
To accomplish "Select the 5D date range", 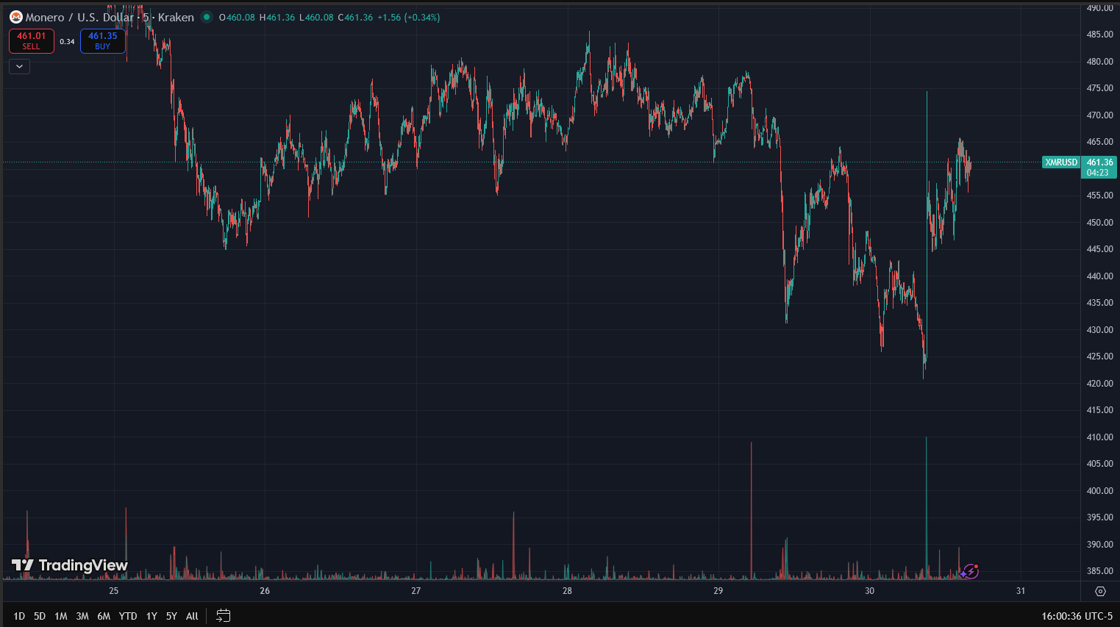I will pos(40,616).
